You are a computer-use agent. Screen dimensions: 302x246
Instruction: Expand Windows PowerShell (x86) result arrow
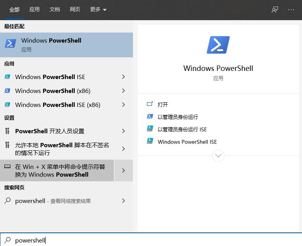tap(123, 91)
